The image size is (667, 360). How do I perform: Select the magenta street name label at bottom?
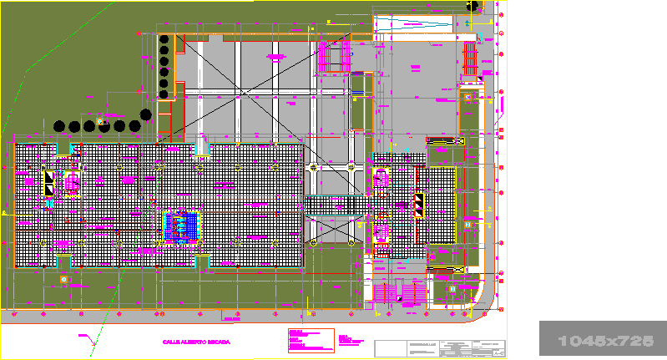(195, 342)
